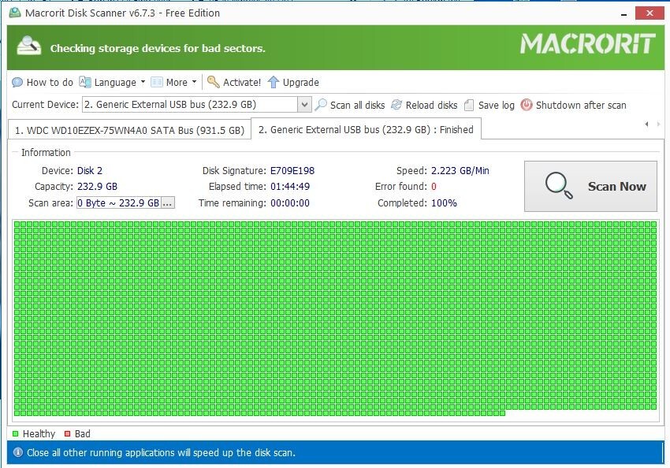Open the More dropdown arrow
Image resolution: width=670 pixels, height=468 pixels.
tap(194, 82)
